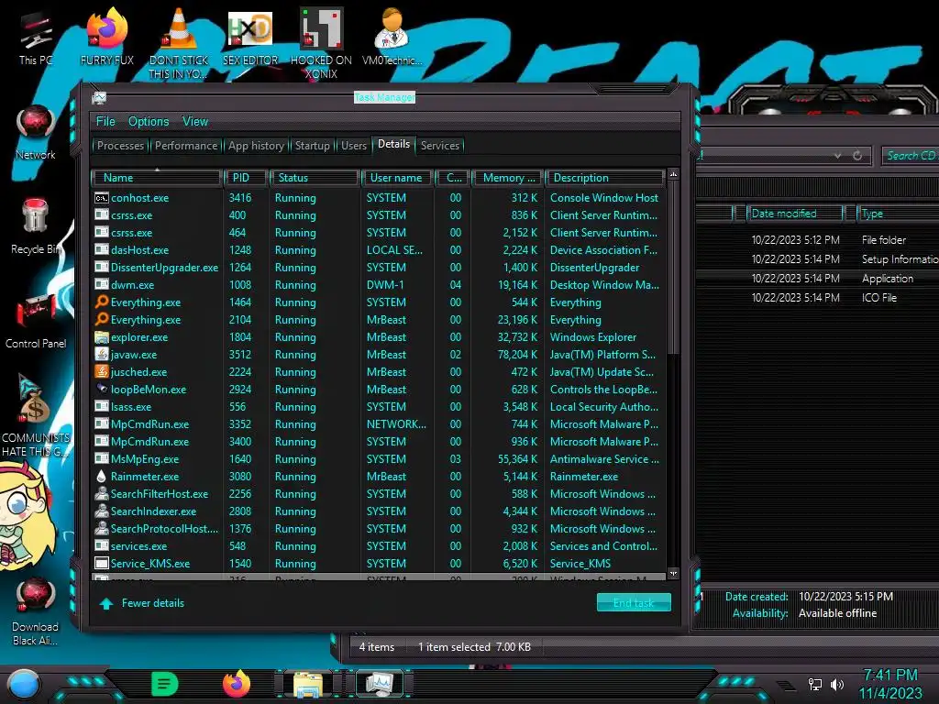Open the Download Black Ali desktop icon
The width and height of the screenshot is (939, 704).
click(x=36, y=611)
